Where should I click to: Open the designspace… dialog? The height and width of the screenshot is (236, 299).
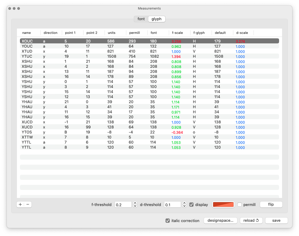pos(220,221)
